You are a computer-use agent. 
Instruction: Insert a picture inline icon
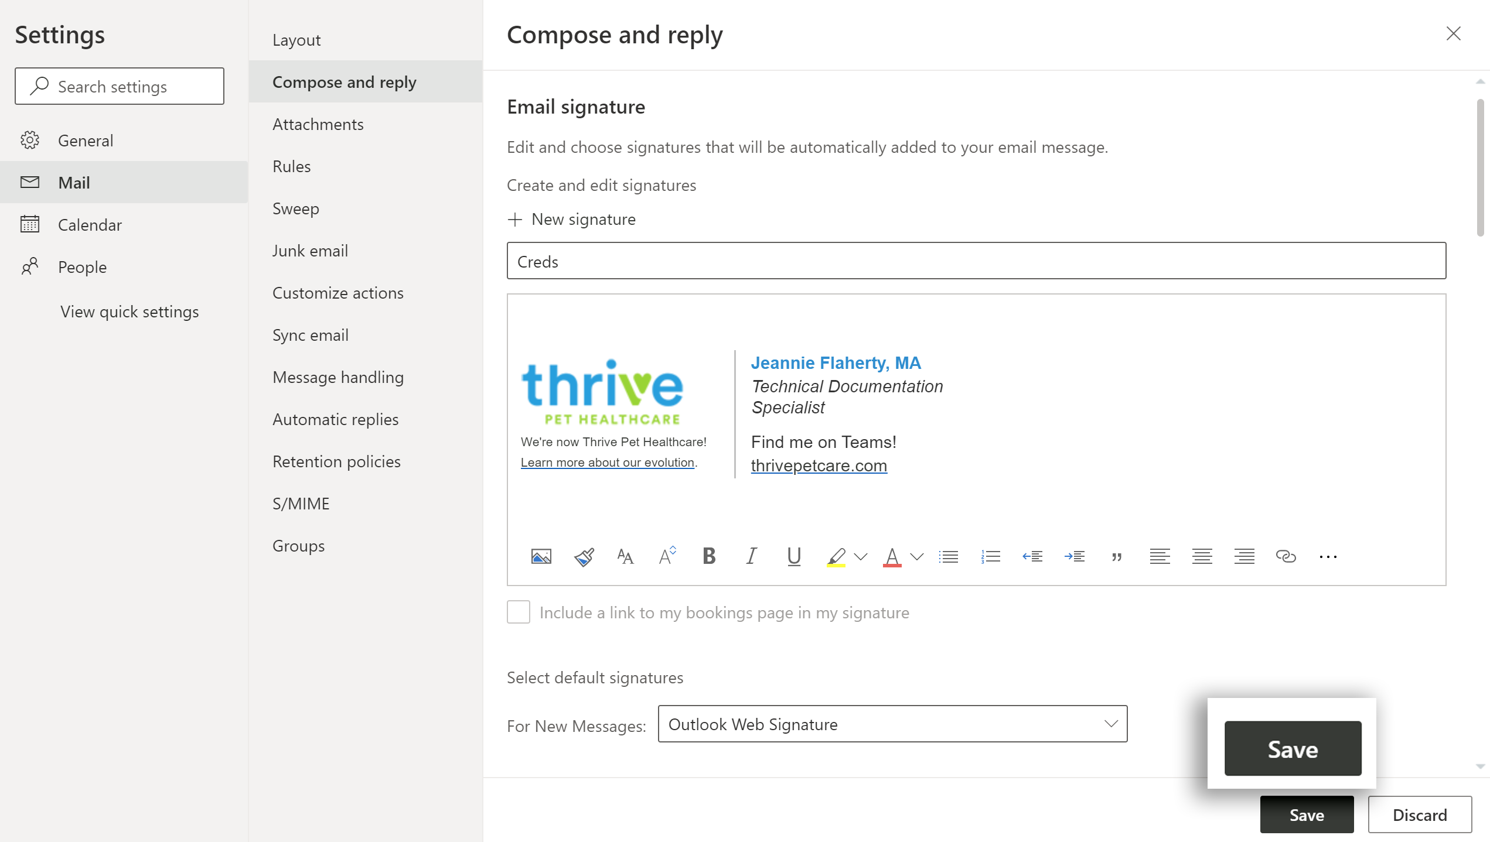[x=541, y=556]
